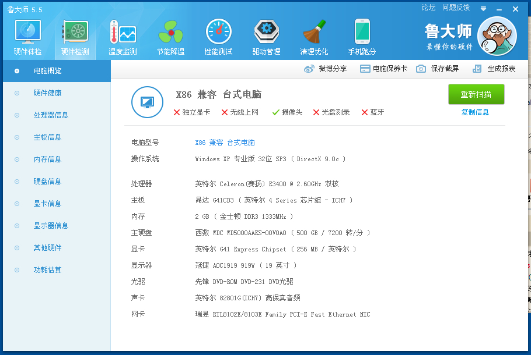Image resolution: width=531 pixels, height=355 pixels.
Task: Click the Celeron E3400 processor value
Action: (x=267, y=184)
